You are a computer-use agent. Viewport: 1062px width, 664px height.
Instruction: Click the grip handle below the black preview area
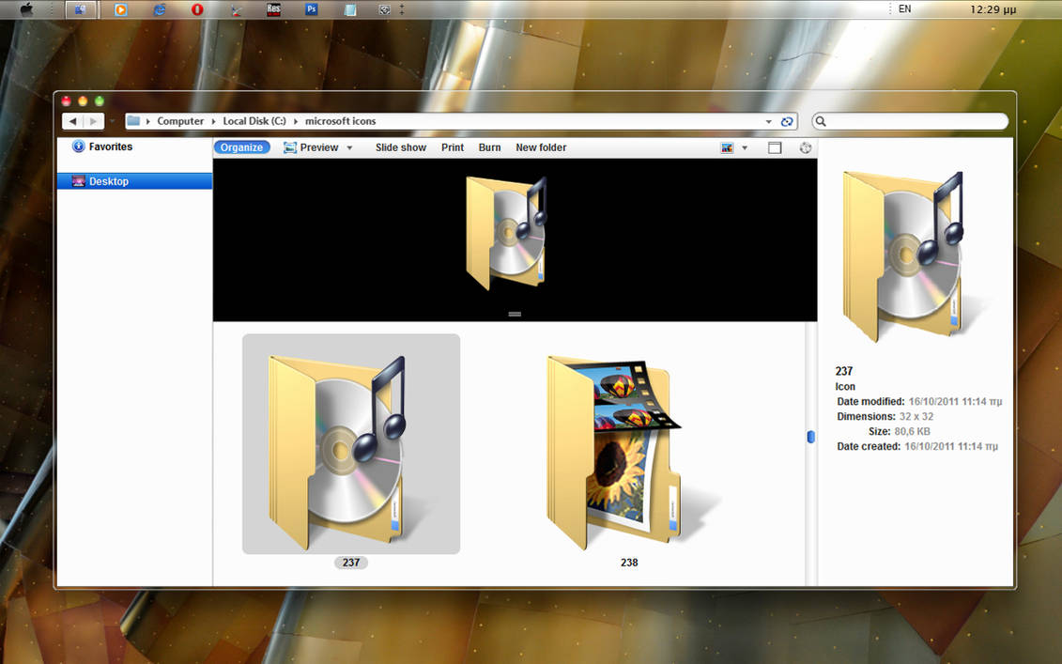click(515, 314)
